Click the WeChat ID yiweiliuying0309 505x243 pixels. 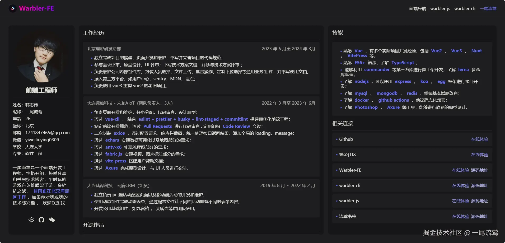(42, 140)
